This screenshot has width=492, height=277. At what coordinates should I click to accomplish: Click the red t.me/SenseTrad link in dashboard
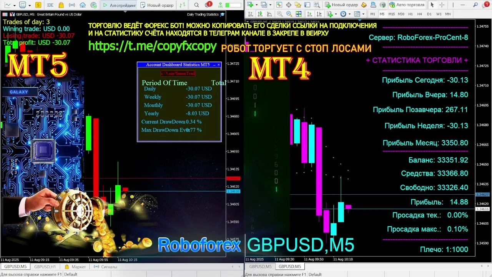tap(178, 73)
